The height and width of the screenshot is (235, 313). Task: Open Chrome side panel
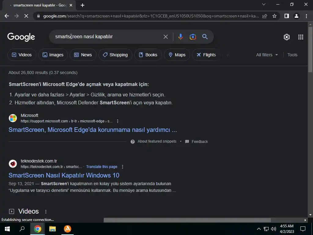287,16
